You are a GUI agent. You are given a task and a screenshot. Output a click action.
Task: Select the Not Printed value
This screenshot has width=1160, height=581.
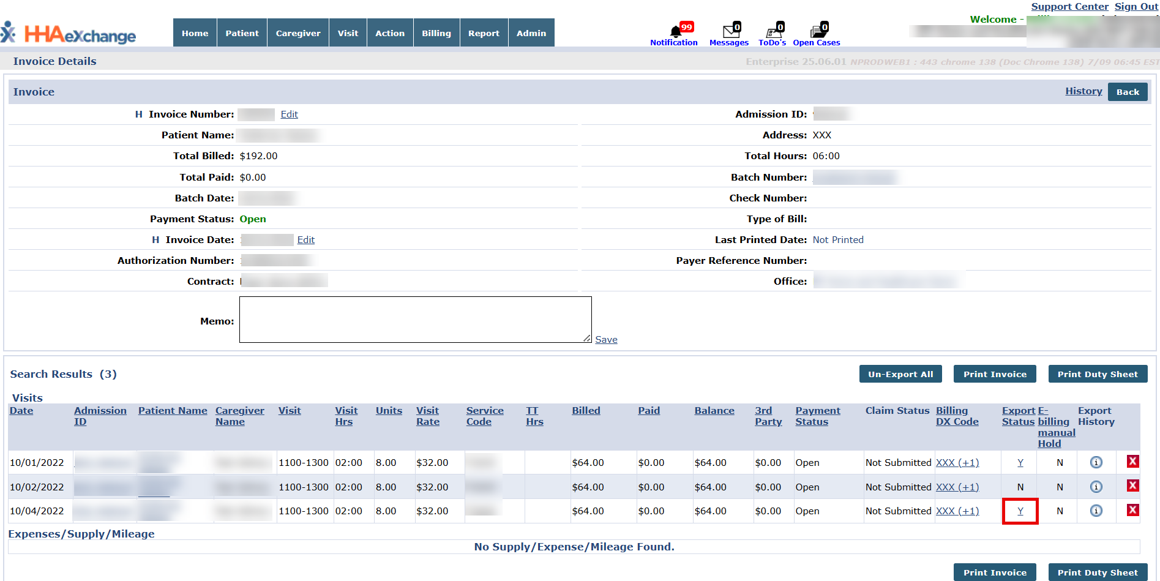click(838, 240)
